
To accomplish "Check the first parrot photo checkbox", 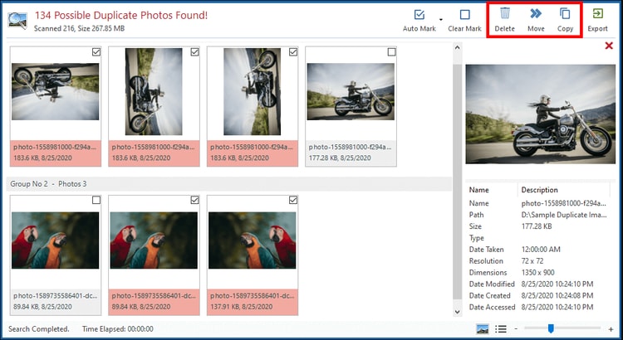I will [x=96, y=200].
